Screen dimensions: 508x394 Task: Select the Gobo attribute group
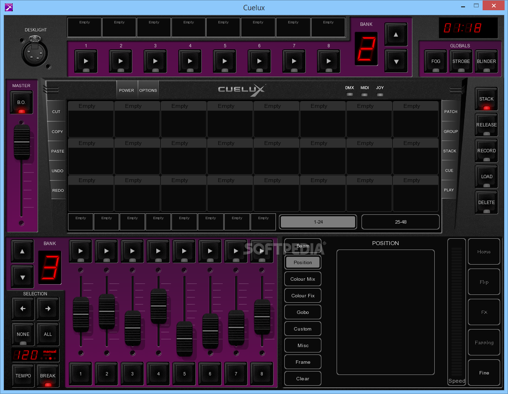pyautogui.click(x=302, y=312)
